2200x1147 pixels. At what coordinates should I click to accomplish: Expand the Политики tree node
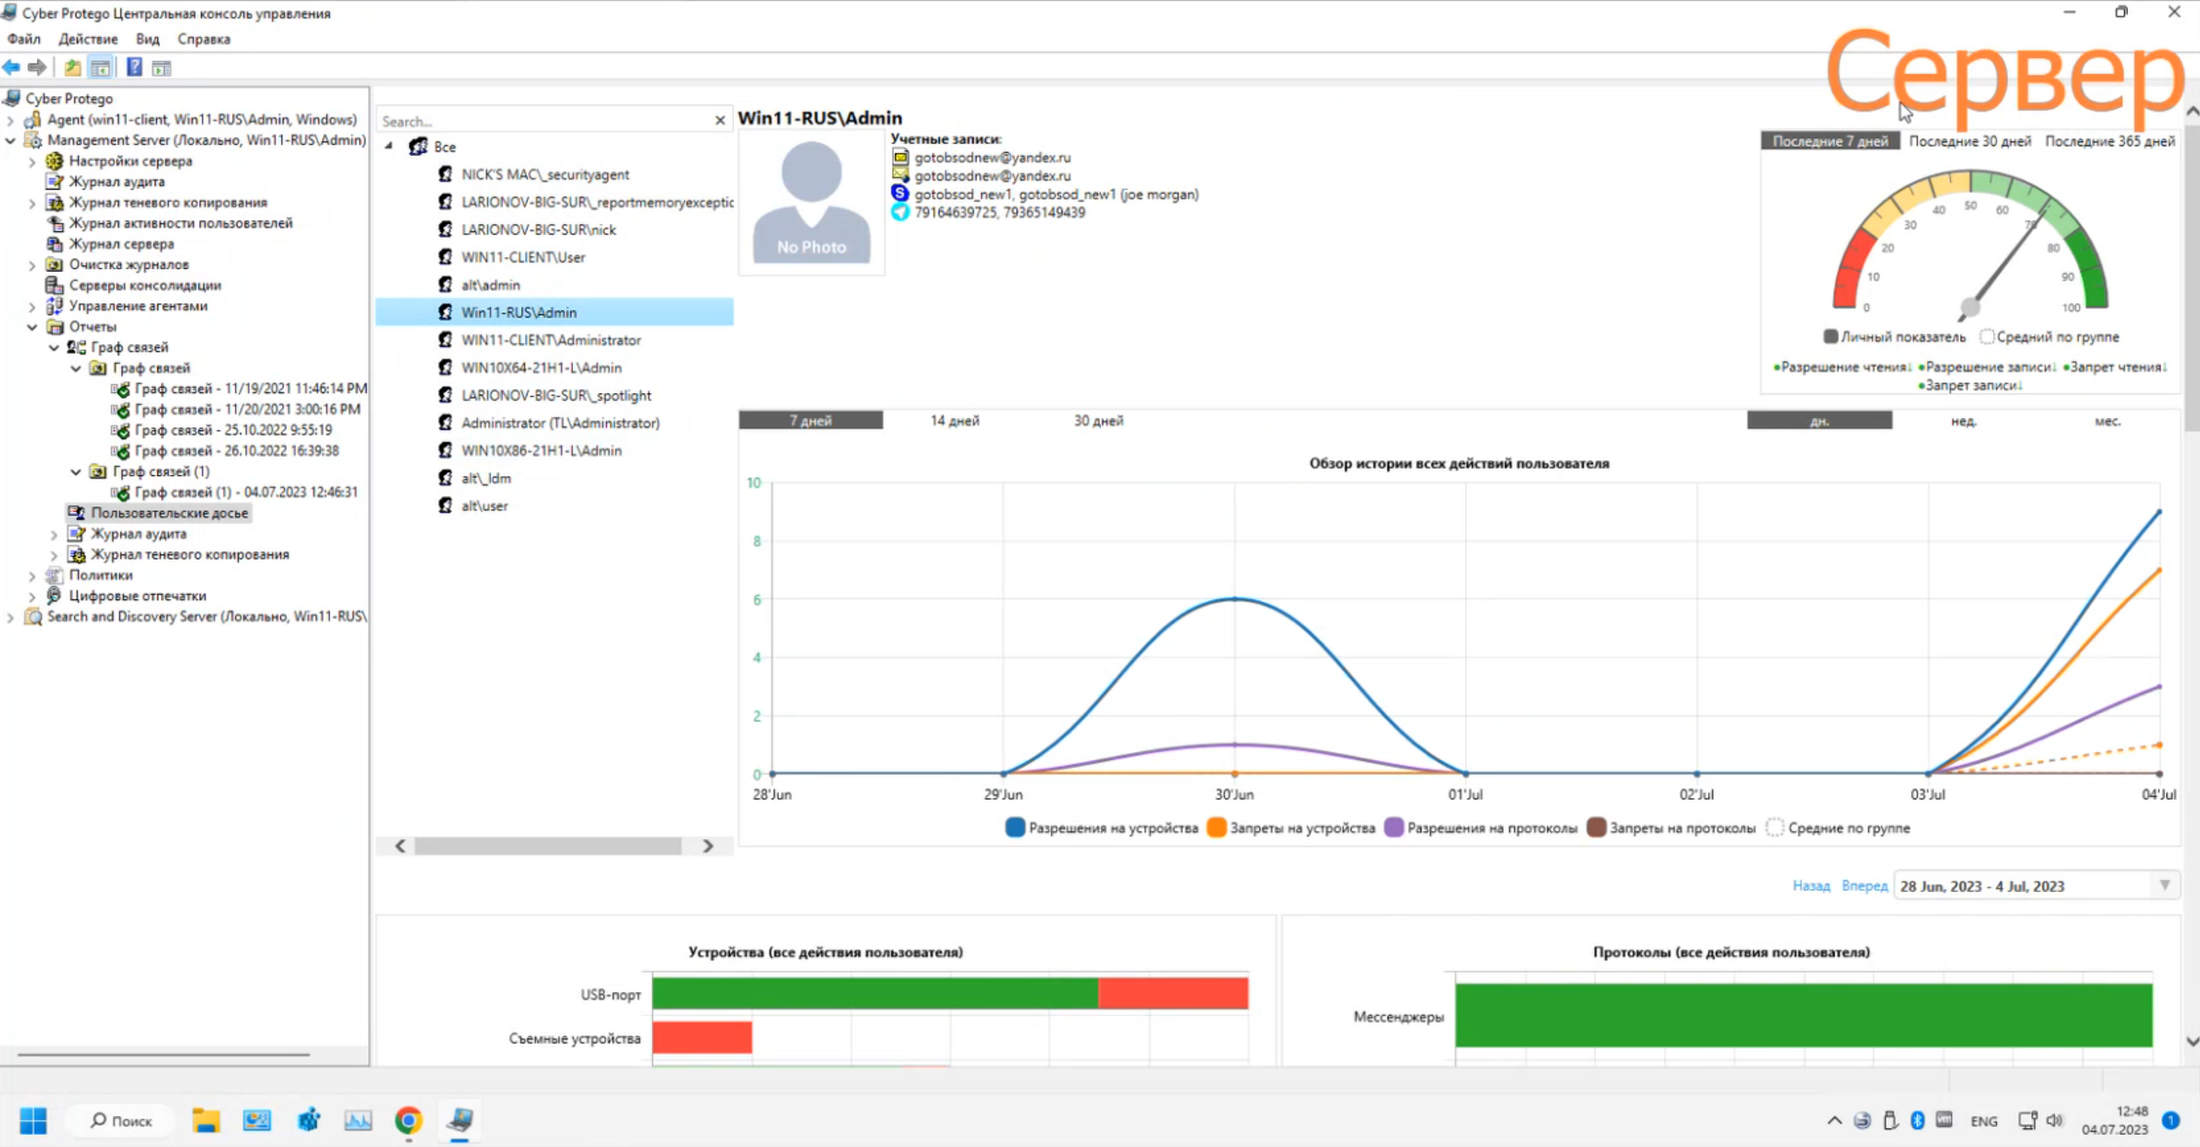pos(33,575)
